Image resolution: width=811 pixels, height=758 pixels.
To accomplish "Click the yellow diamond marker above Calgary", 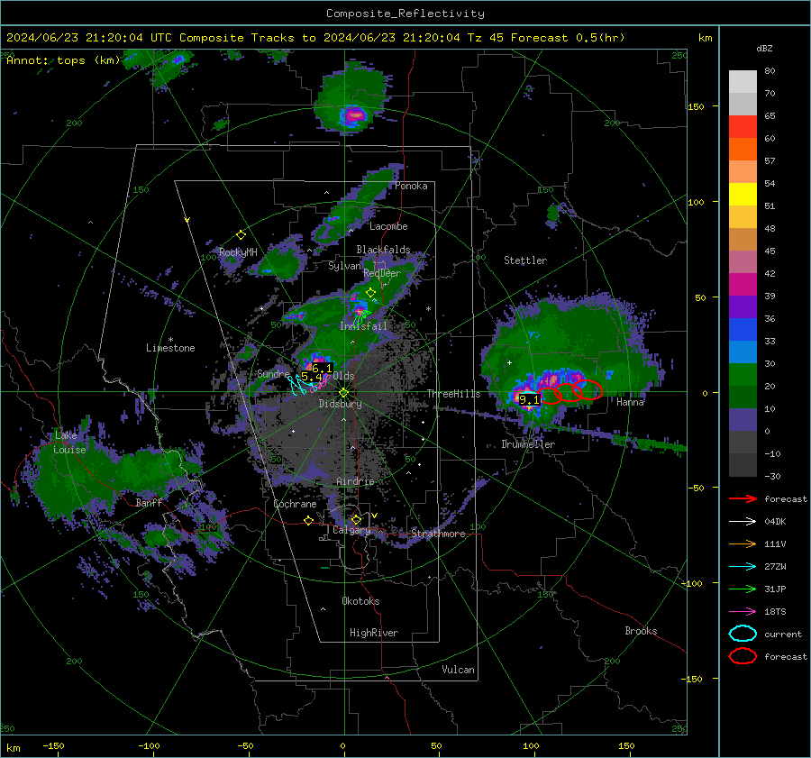I will tap(356, 519).
